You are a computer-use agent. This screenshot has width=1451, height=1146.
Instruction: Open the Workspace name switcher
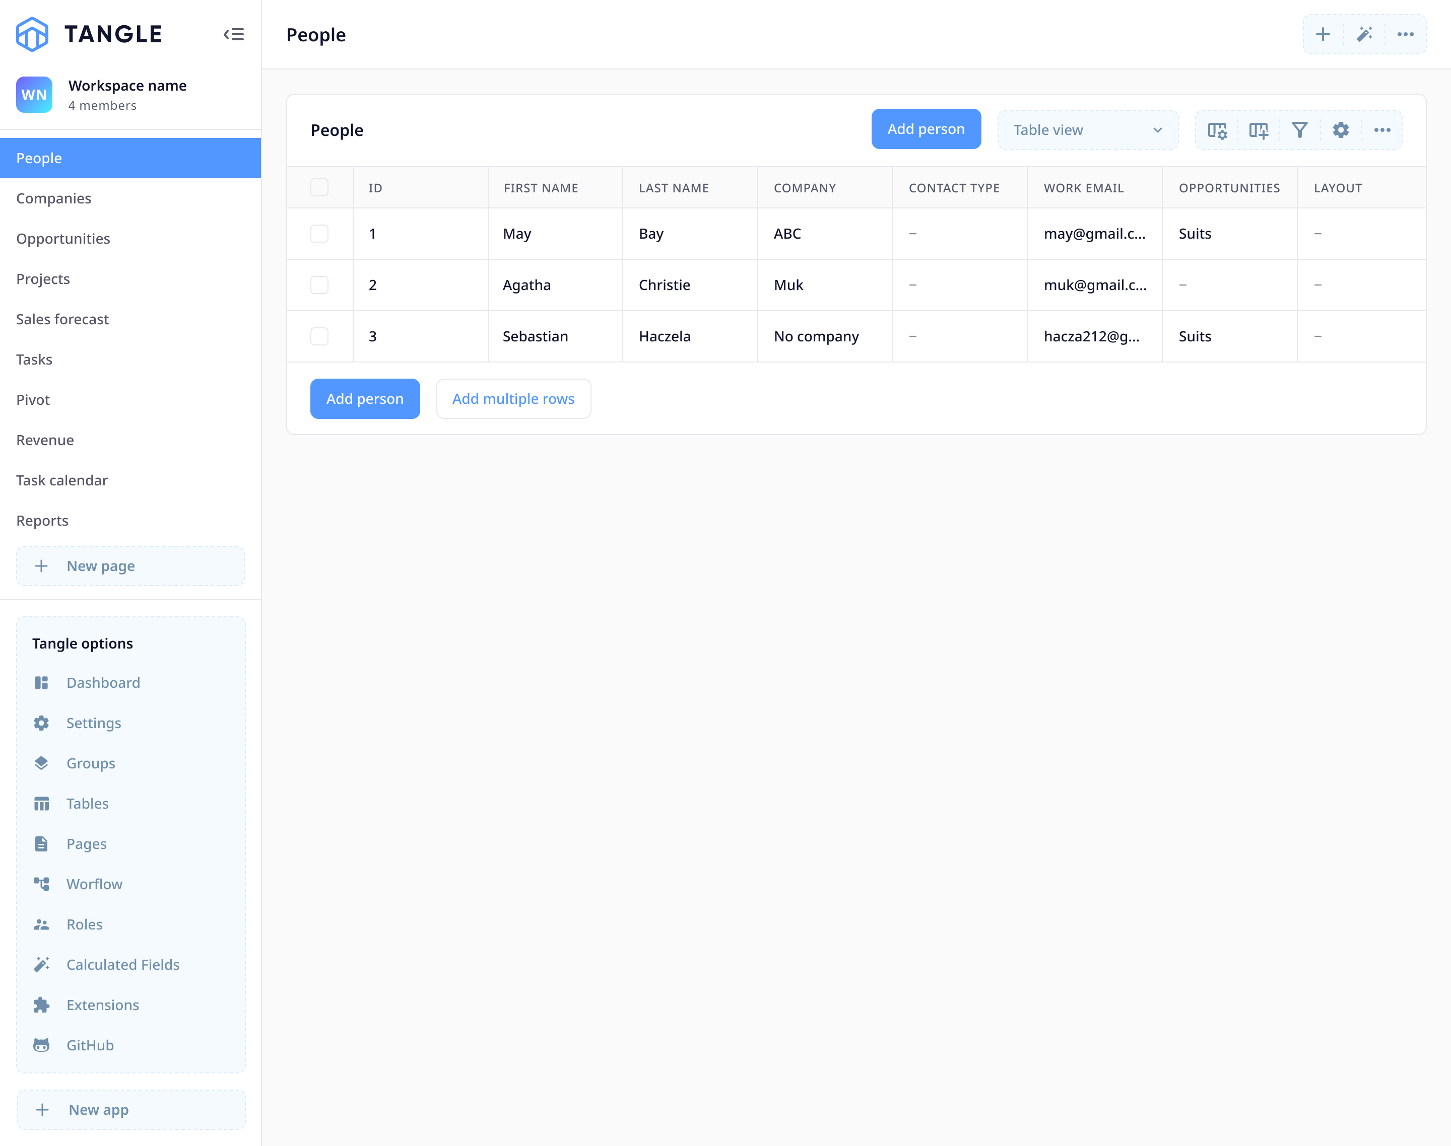click(x=127, y=95)
